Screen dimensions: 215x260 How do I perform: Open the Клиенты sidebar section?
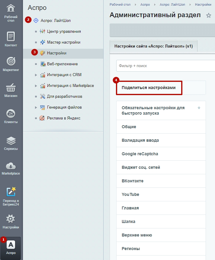(11, 116)
